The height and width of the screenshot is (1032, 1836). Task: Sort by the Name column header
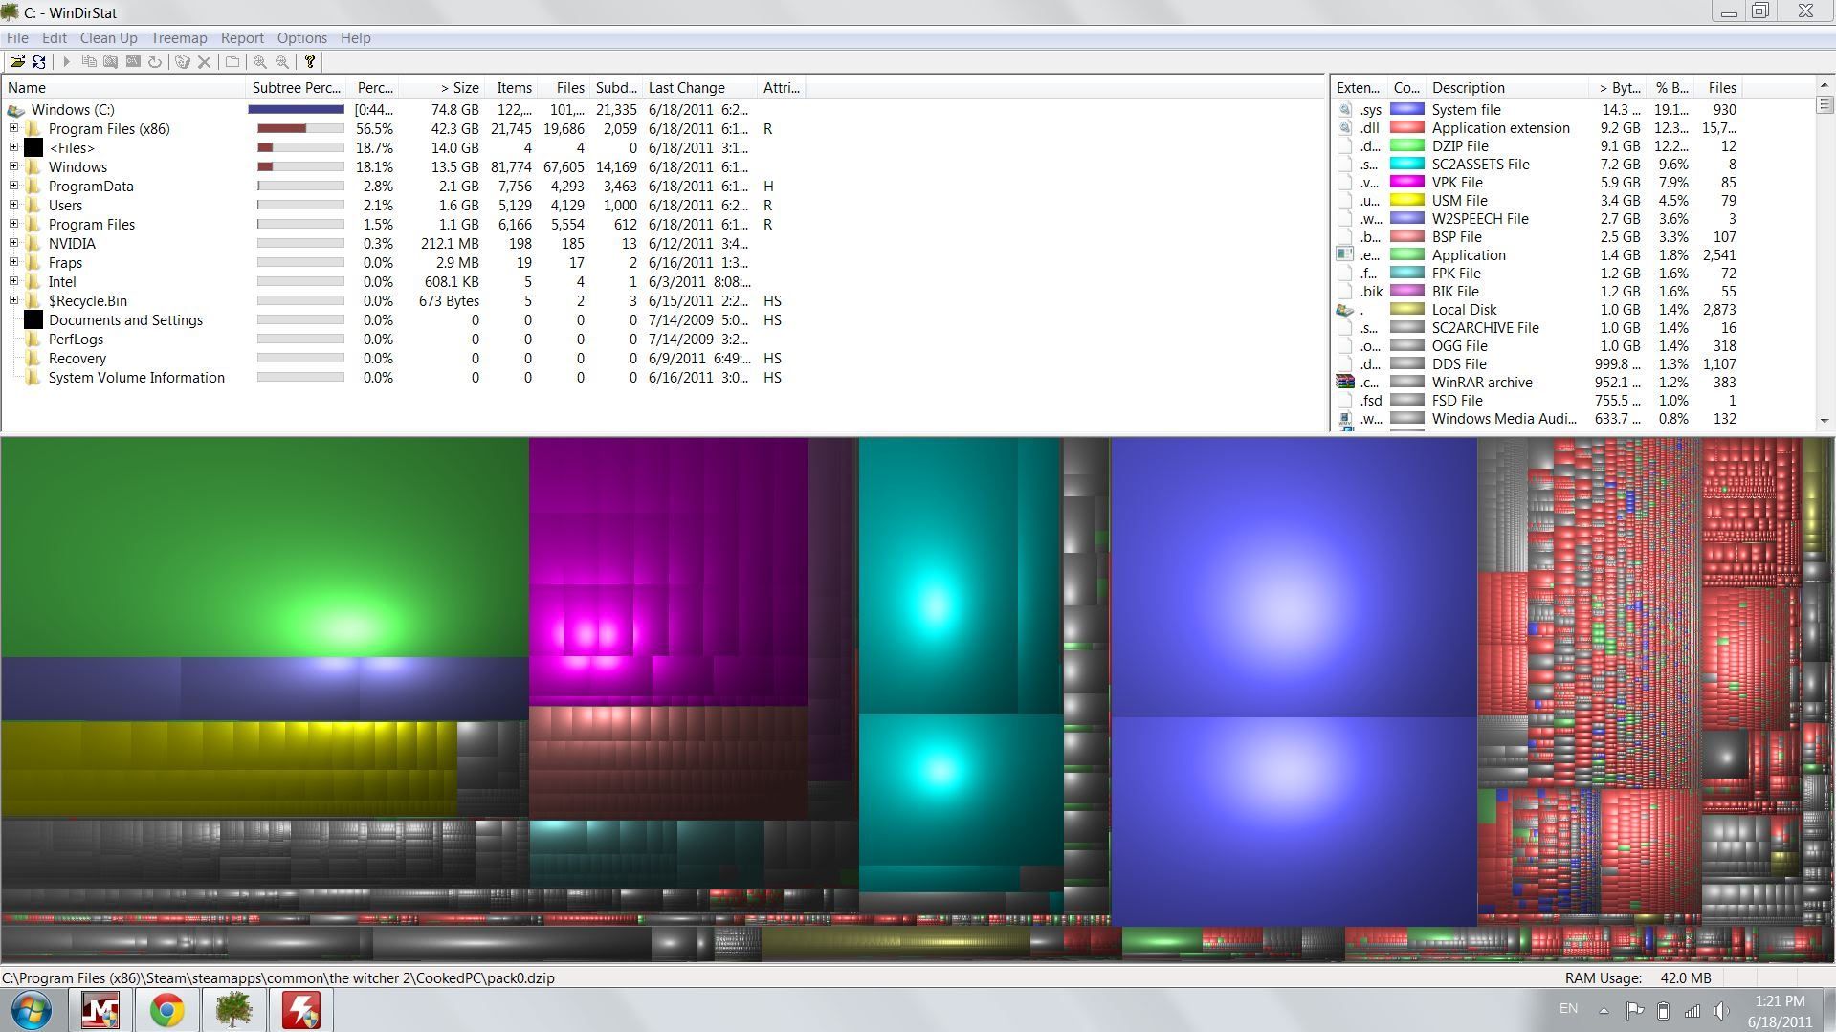point(124,88)
